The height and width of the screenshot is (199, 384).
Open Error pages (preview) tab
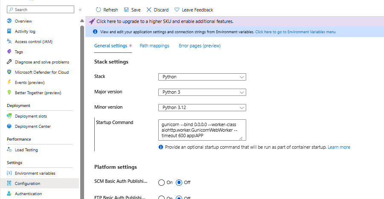pyautogui.click(x=200, y=46)
